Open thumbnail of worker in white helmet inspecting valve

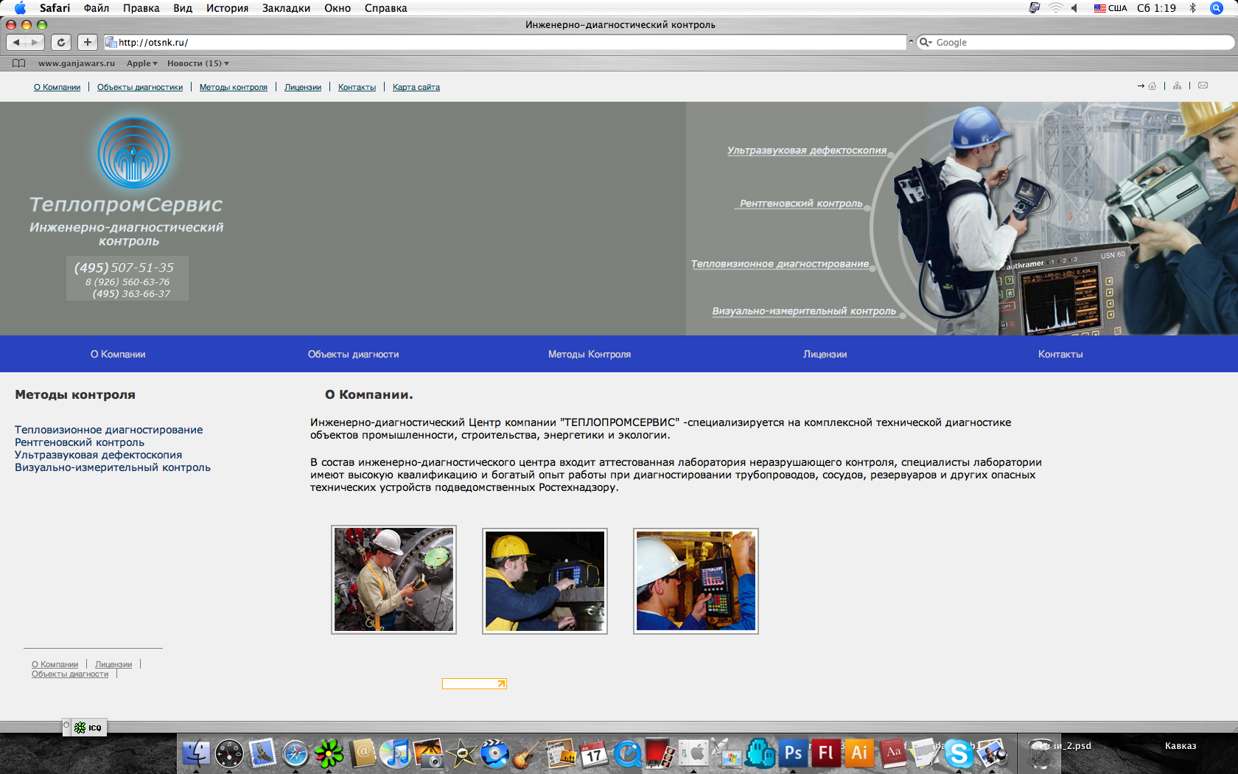[x=394, y=579]
